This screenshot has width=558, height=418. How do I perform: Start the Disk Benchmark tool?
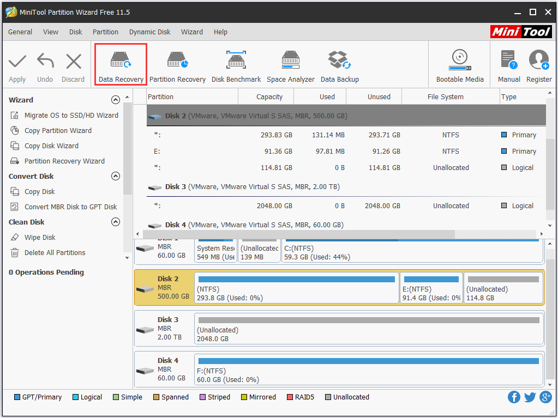point(236,65)
